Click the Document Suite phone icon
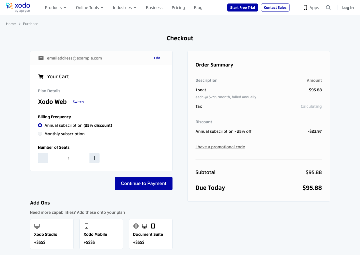The width and height of the screenshot is (360, 256). (153, 226)
